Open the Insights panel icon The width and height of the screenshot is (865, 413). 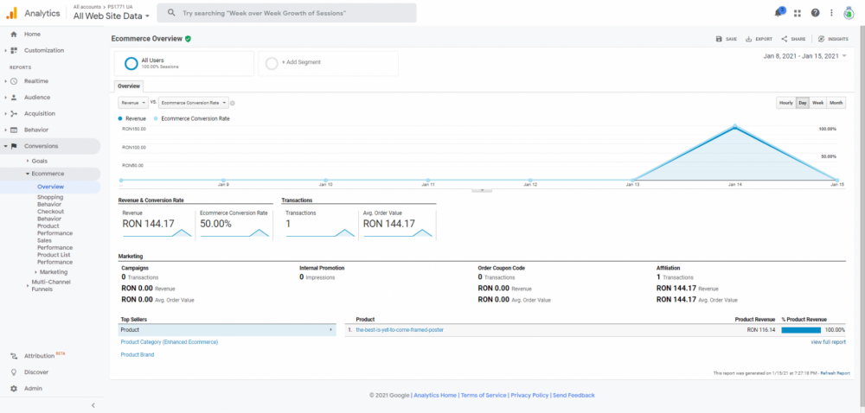[821, 39]
